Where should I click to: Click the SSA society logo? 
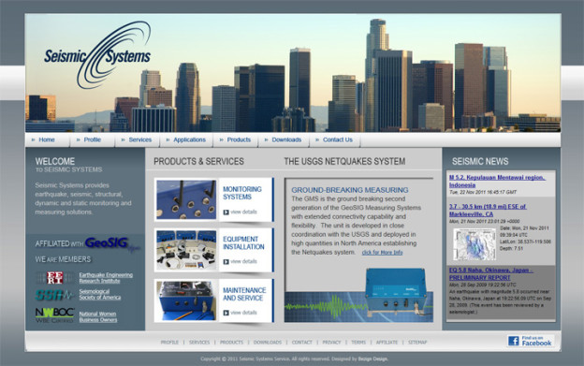point(54,295)
